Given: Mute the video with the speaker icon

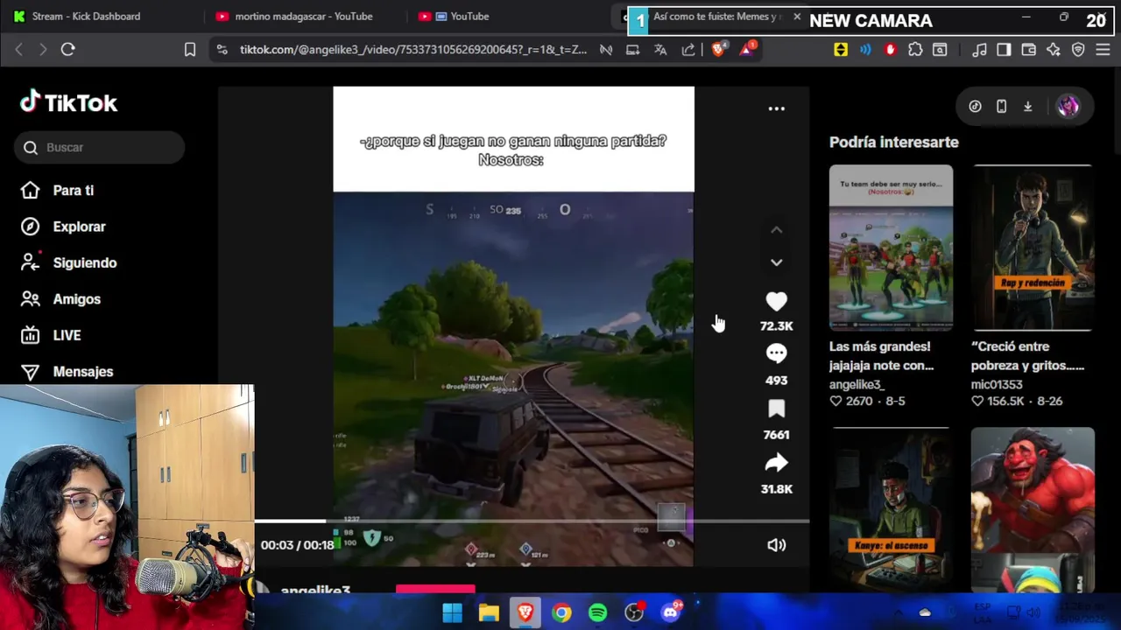Looking at the screenshot, I should tap(776, 545).
